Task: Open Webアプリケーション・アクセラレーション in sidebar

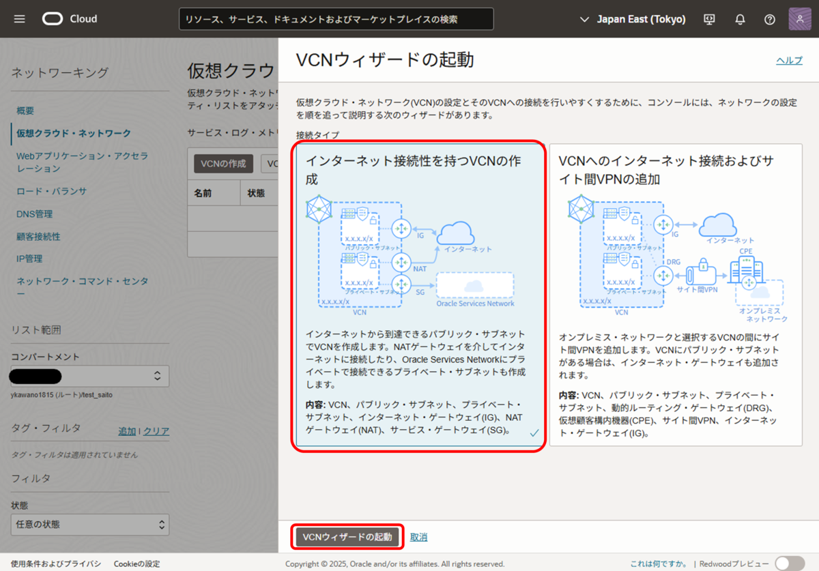Action: (82, 162)
